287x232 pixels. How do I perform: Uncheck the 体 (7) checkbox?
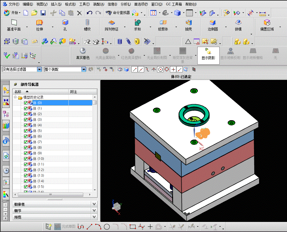tap(26, 142)
